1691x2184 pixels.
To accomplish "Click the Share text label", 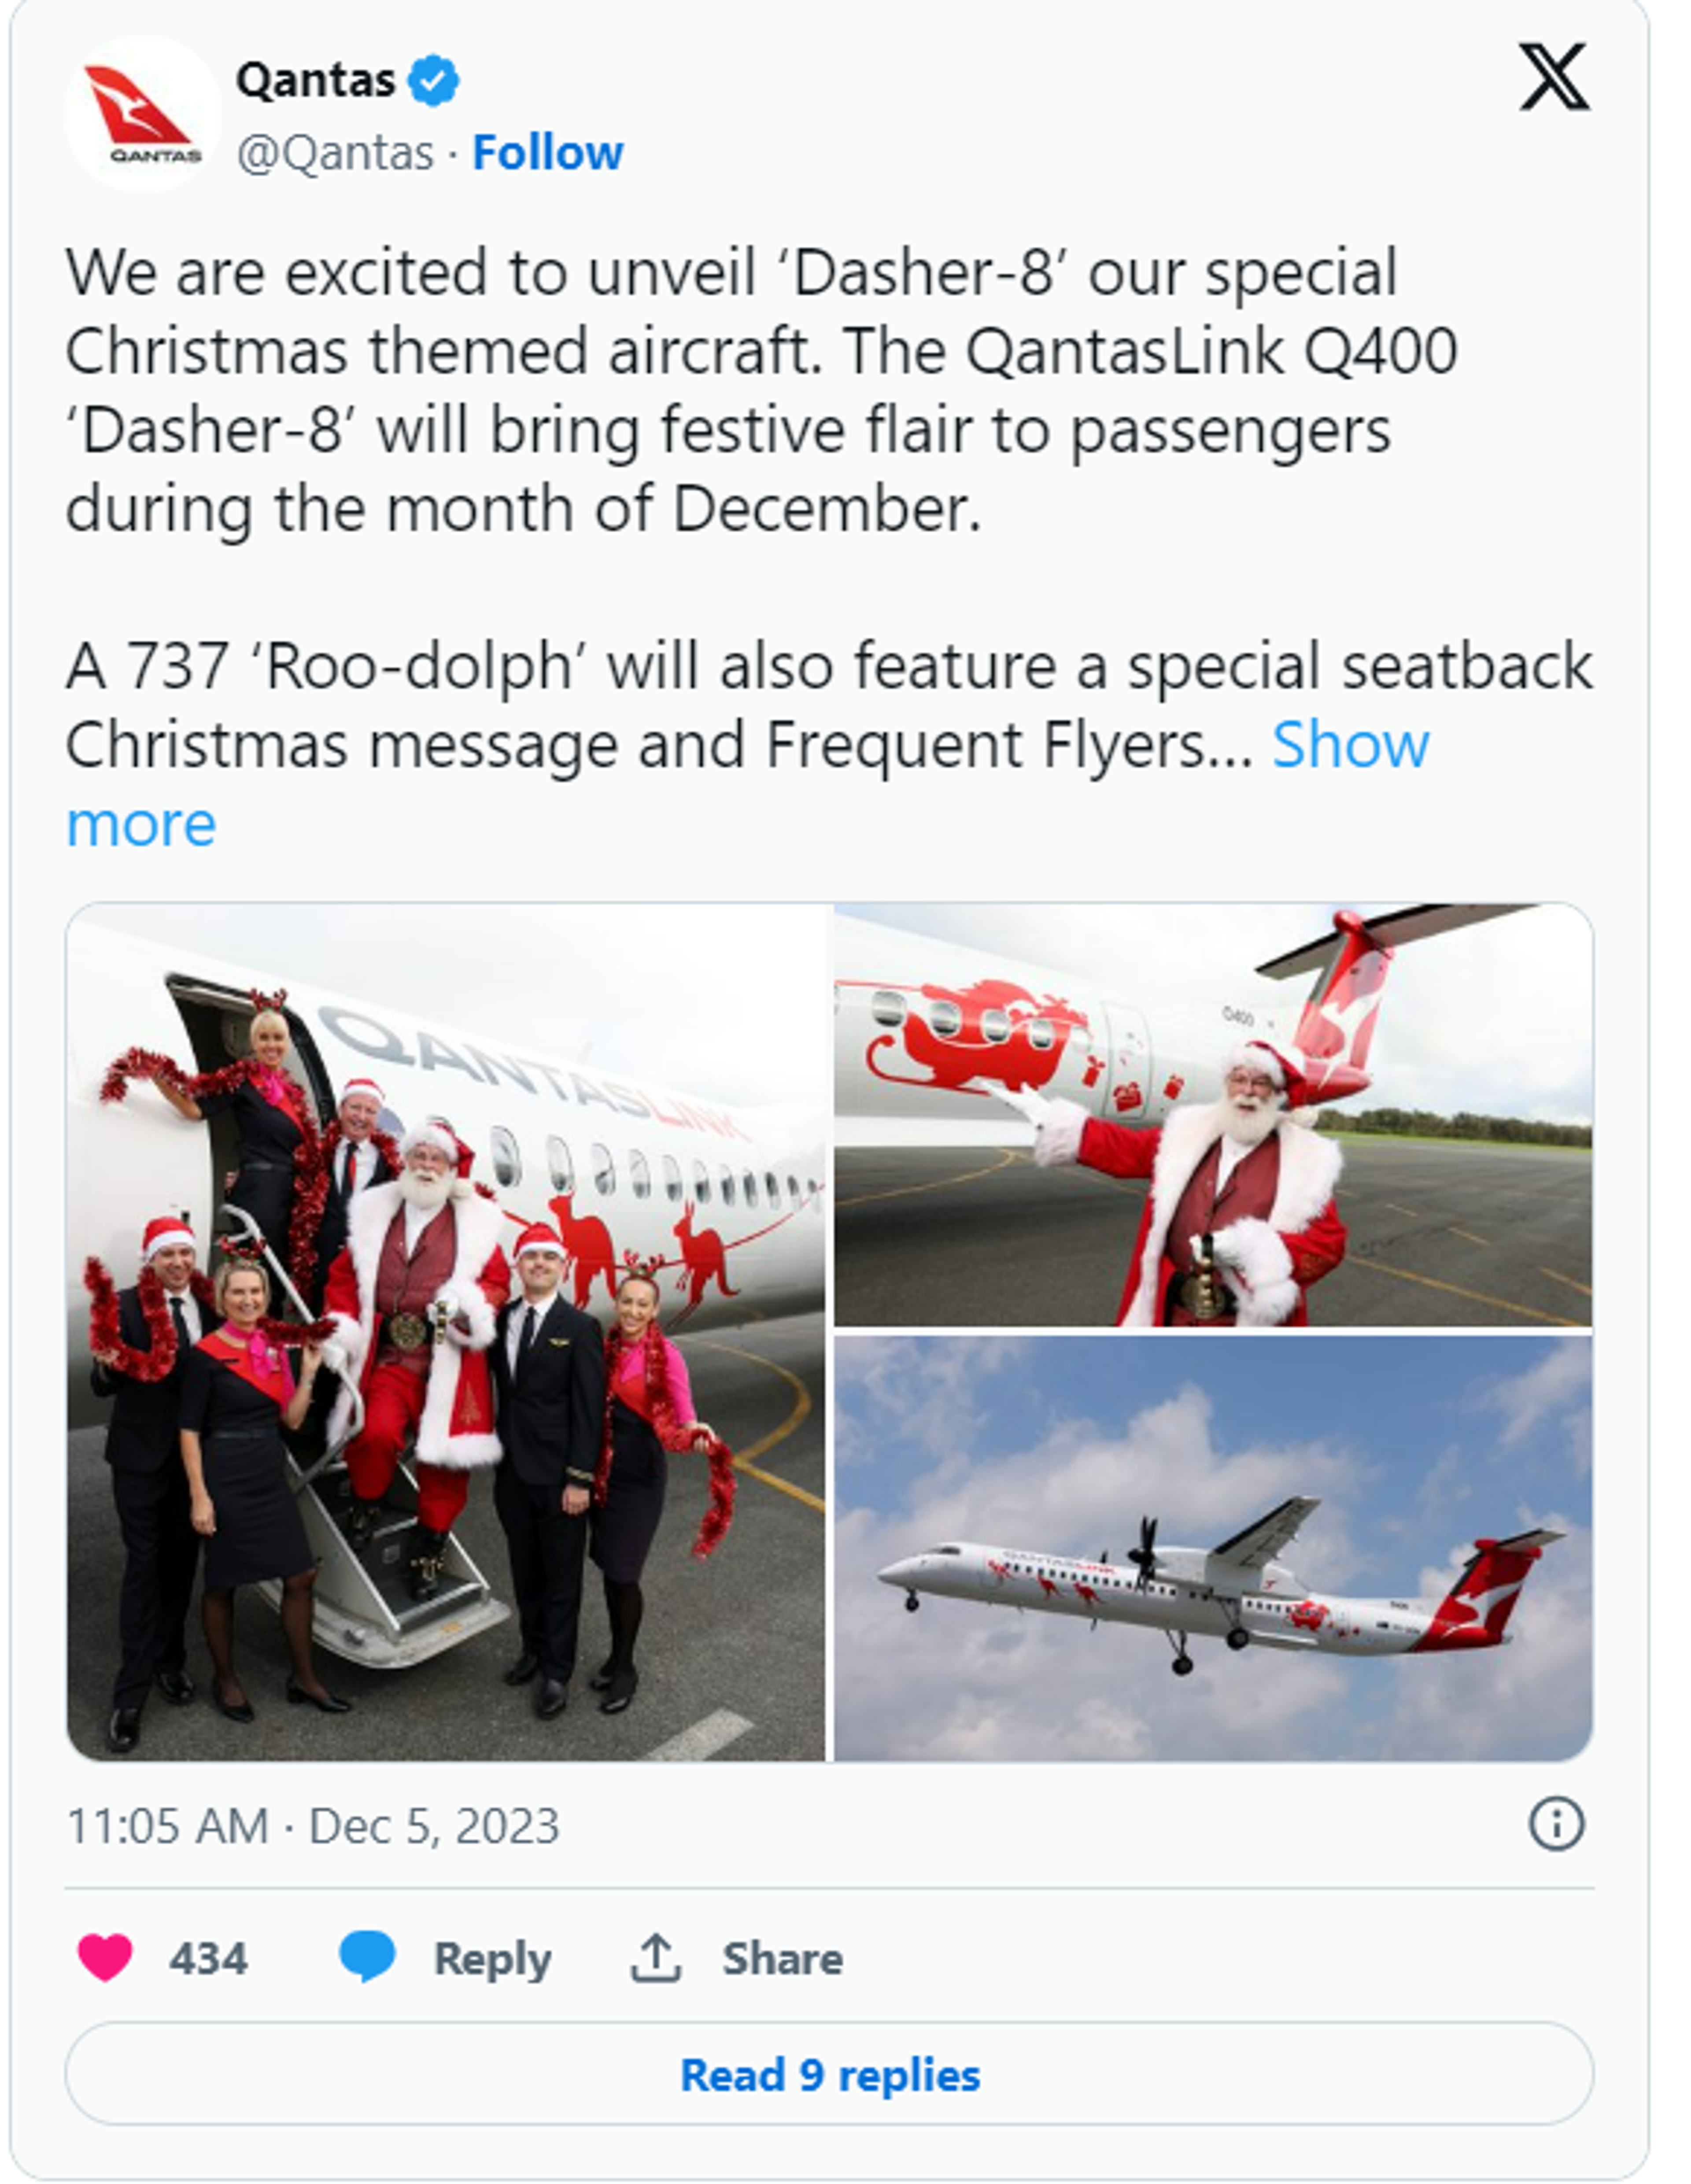I will 782,1958.
